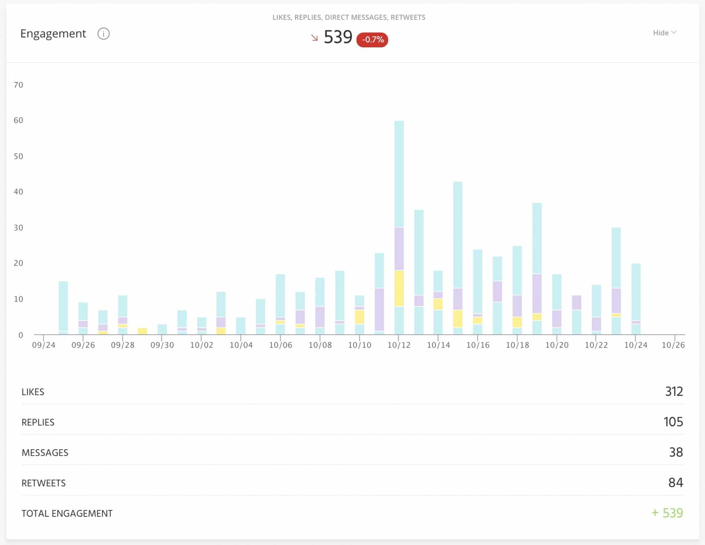The width and height of the screenshot is (705, 545).
Task: Click the yellow segment of the 10/12 bar
Action: (x=399, y=288)
